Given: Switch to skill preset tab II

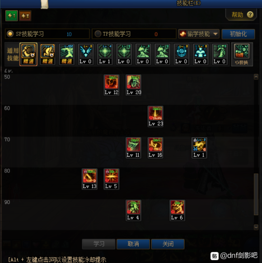Looking at the screenshot, I should pos(25,16).
